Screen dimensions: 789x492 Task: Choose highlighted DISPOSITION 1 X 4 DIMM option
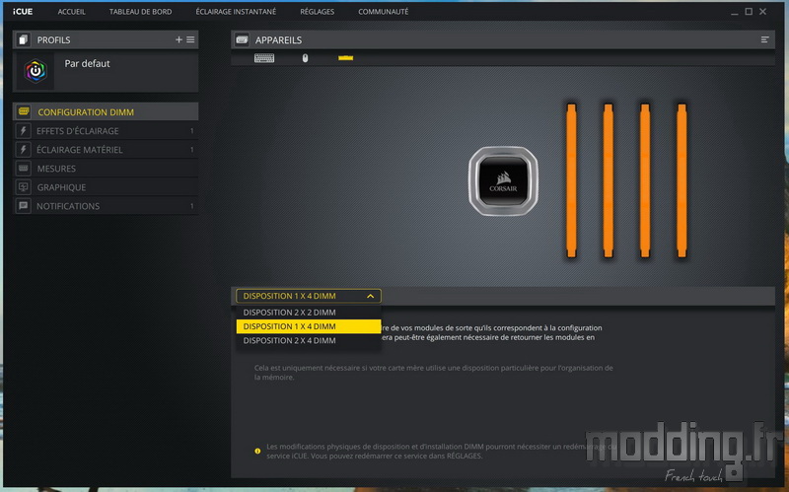(x=309, y=326)
